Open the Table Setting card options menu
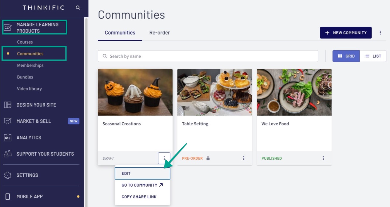 point(244,158)
